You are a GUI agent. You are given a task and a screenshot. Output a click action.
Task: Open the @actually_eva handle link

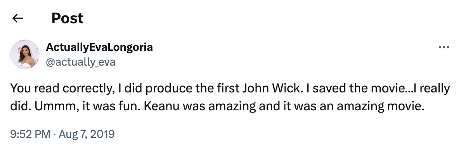81,62
